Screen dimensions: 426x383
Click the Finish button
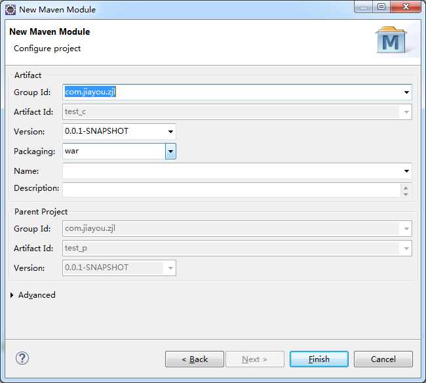coord(319,359)
